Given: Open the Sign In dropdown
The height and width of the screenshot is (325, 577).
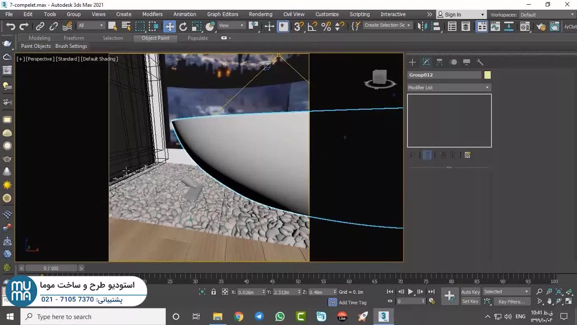Looking at the screenshot, I should coord(461,14).
